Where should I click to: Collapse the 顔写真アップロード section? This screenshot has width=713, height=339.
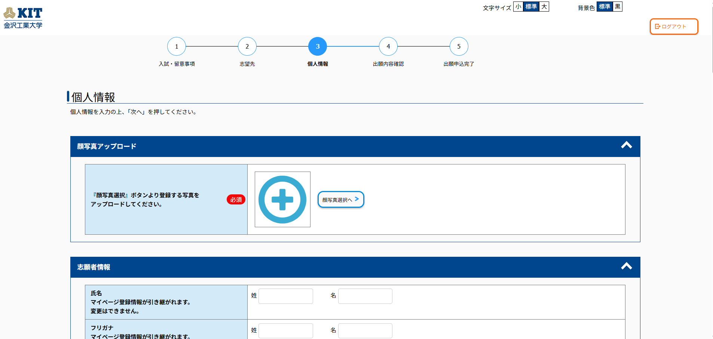(x=626, y=146)
